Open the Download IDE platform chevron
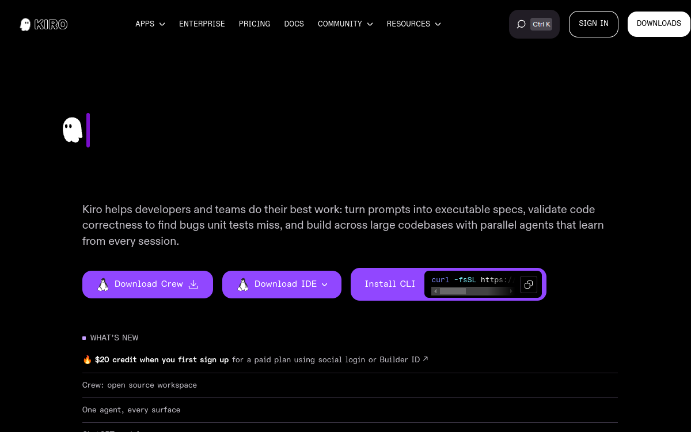The image size is (691, 432). 324,285
